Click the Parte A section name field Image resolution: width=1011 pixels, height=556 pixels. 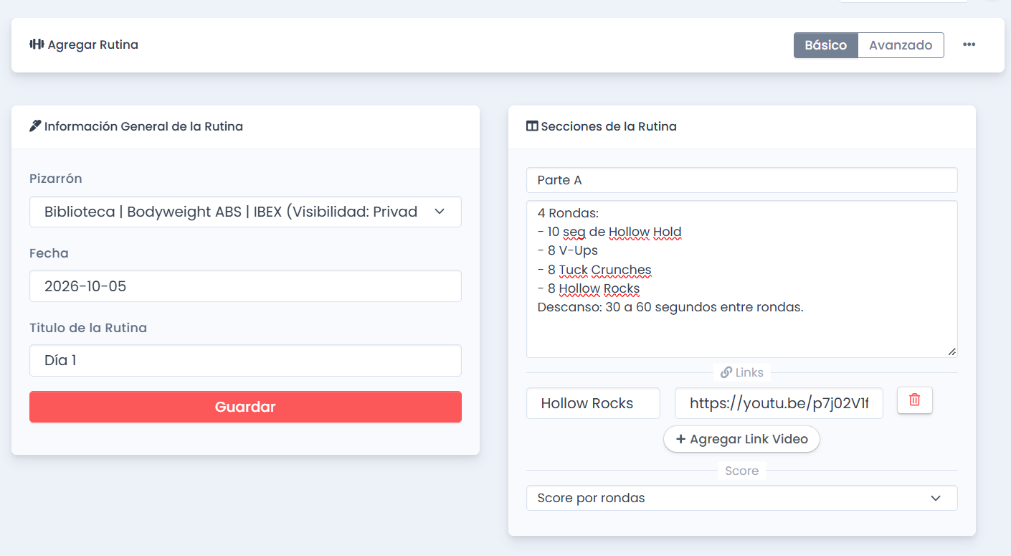pos(741,180)
